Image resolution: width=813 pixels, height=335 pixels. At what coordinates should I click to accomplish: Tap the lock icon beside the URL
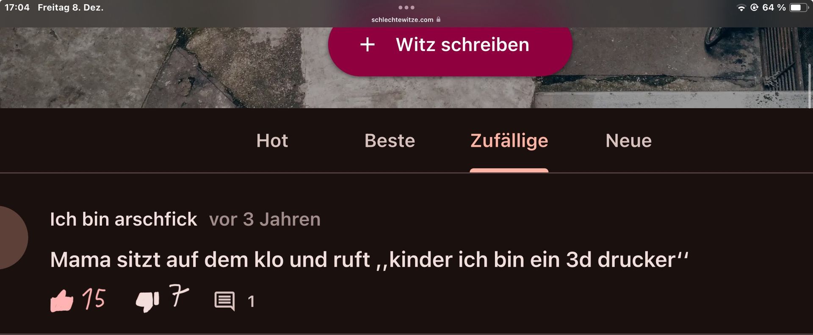(438, 19)
